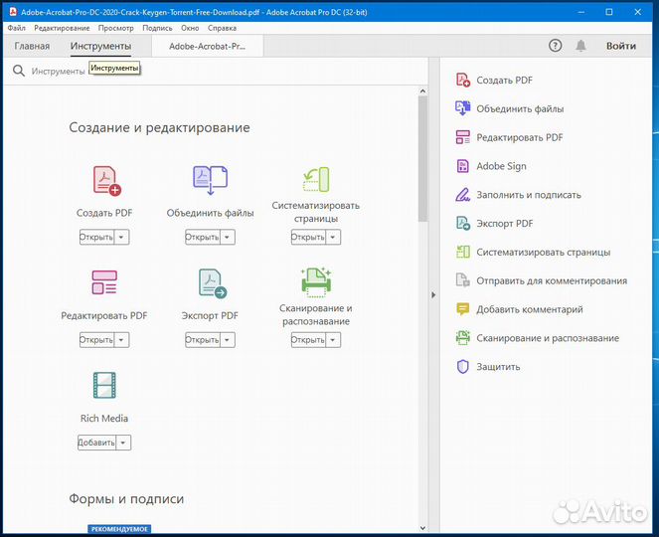Click Открыть button under Создать PDF

tap(96, 237)
